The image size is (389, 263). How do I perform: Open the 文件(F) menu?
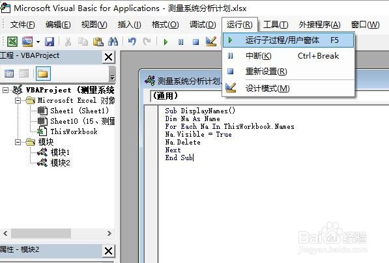pos(22,25)
